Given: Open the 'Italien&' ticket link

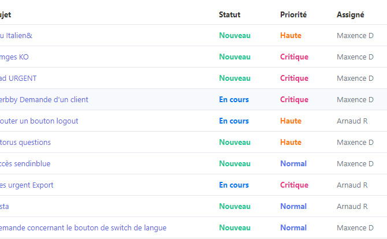Looking at the screenshot, I should pos(16,36).
